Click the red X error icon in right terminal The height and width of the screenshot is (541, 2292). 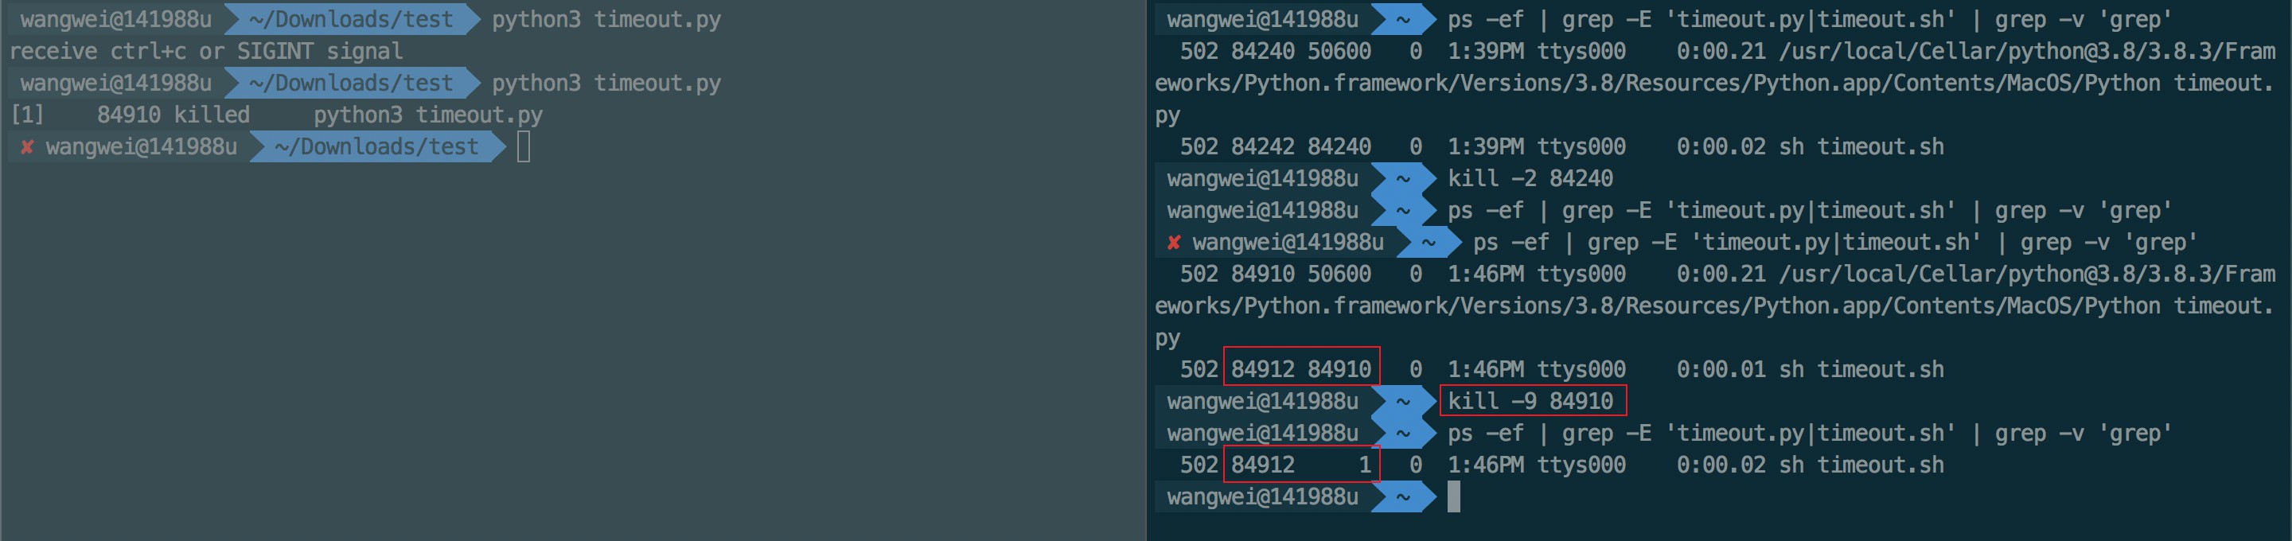point(1174,242)
